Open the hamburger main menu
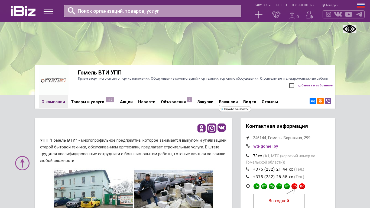 tap(48, 11)
